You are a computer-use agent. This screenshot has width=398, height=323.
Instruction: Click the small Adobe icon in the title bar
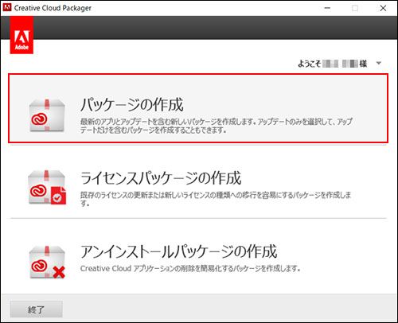click(6, 7)
